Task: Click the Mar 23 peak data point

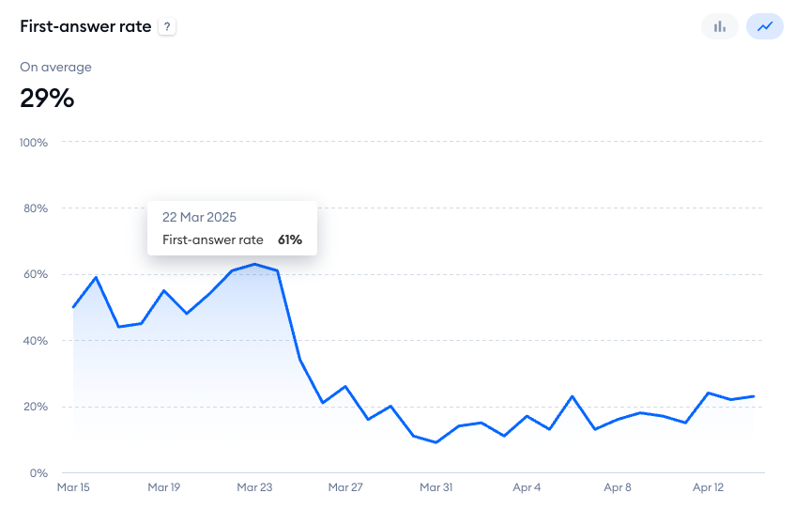Action: (x=254, y=264)
